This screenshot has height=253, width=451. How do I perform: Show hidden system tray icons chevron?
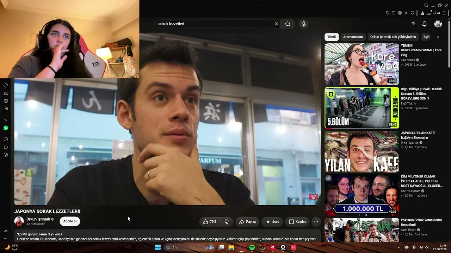(399, 247)
